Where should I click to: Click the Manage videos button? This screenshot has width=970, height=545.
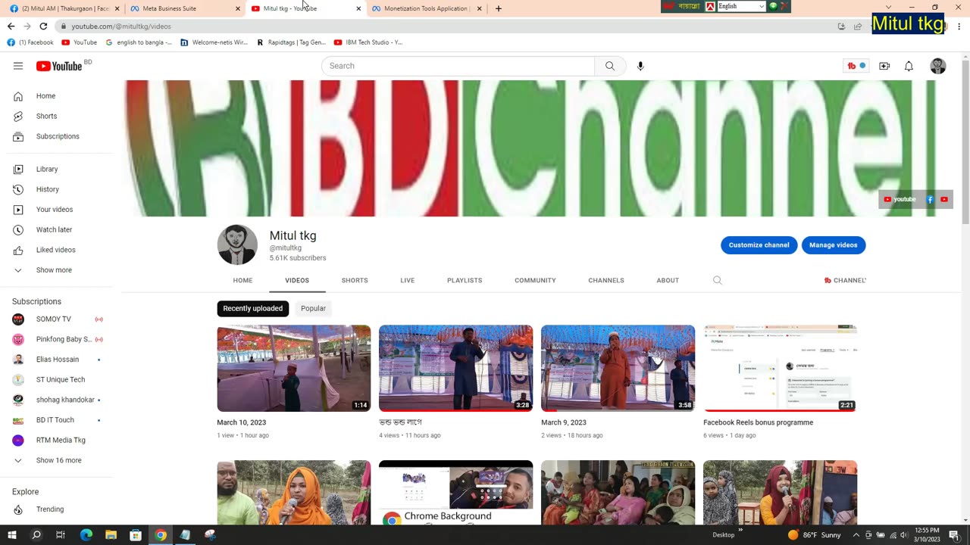click(834, 245)
